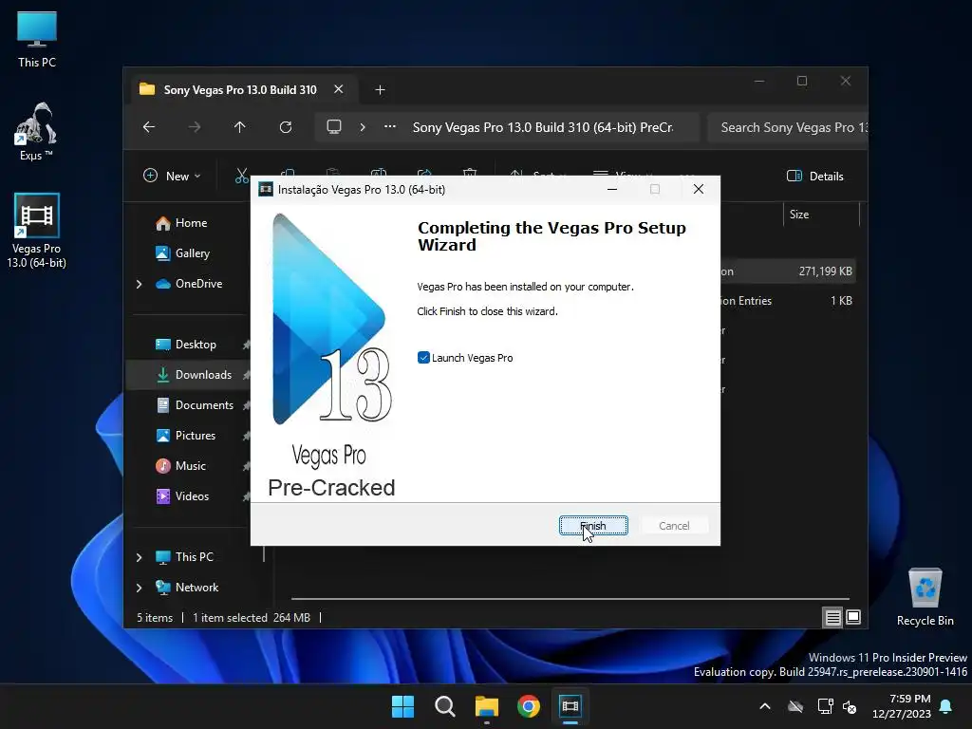Switch to large thumbnails view in status bar

[x=853, y=617]
